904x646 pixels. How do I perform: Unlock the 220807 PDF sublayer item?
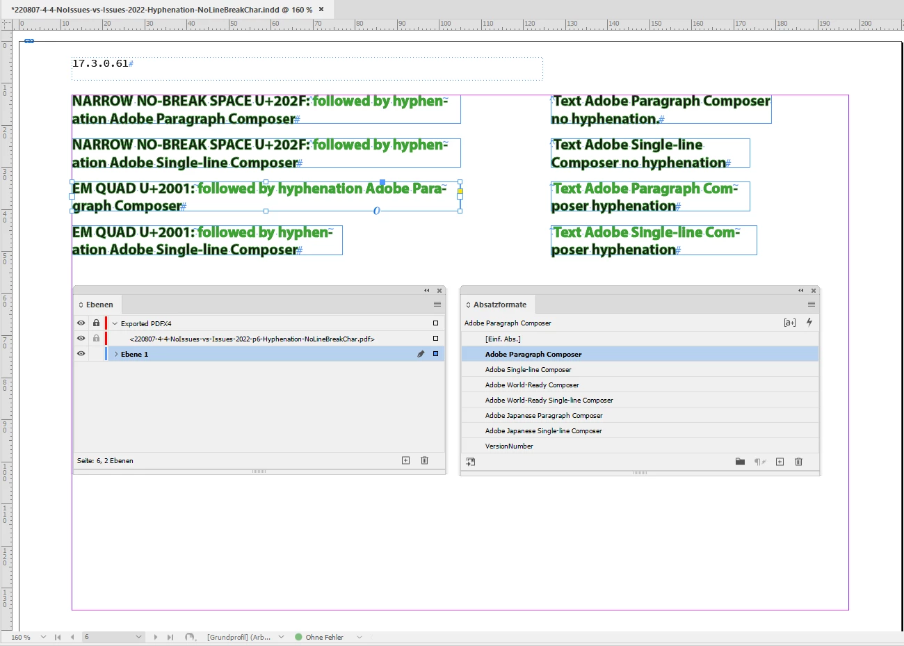[x=96, y=339]
